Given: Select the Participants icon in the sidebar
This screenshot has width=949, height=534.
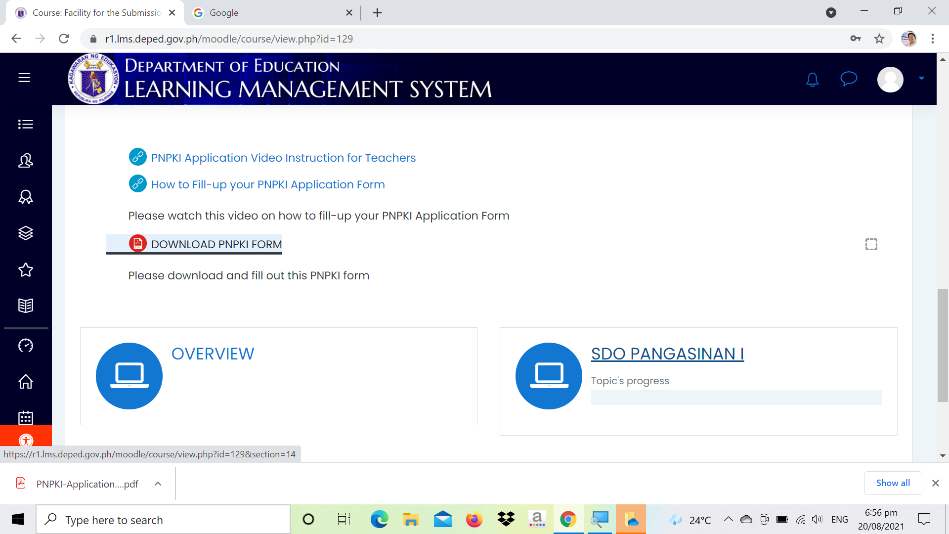Looking at the screenshot, I should pyautogui.click(x=25, y=161).
